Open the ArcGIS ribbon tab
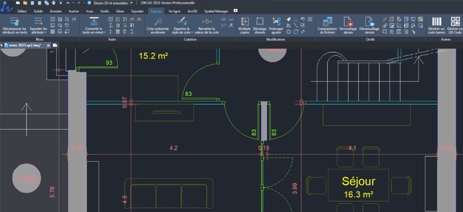 point(192,11)
